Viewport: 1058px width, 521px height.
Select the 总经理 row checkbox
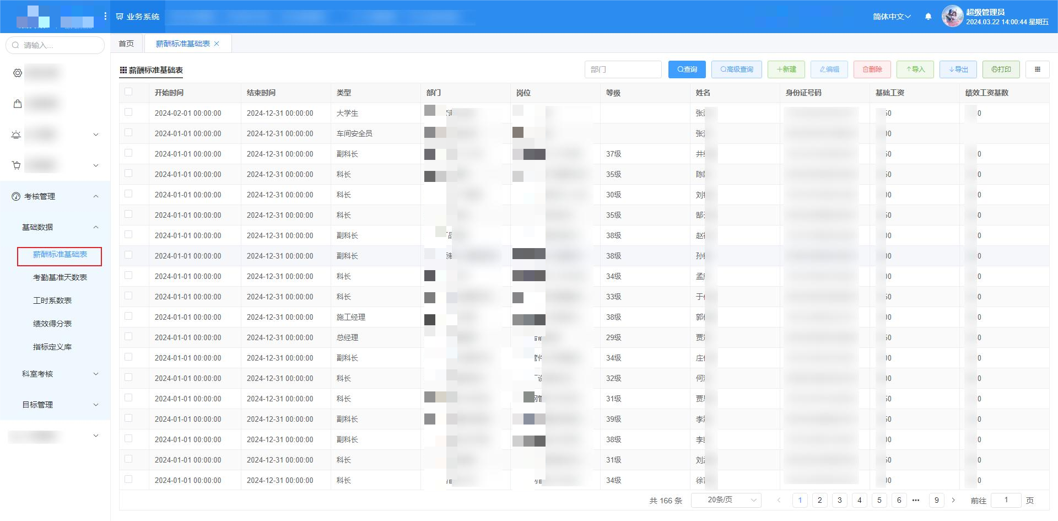[x=128, y=337]
